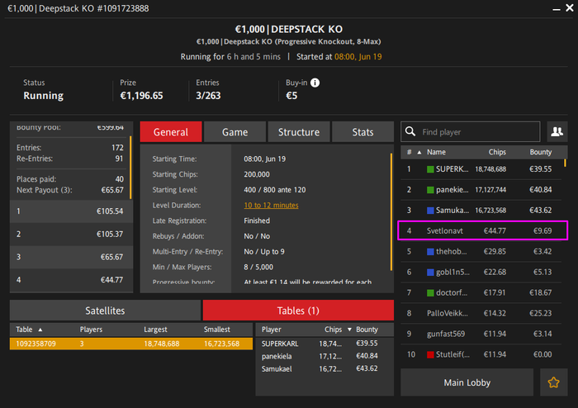Sort ranking by Bounty column header
This screenshot has width=578, height=408.
(540, 152)
